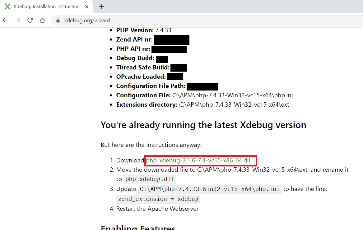
Task: Click the 'Configuration File Path:' label
Action: [x=151, y=86]
